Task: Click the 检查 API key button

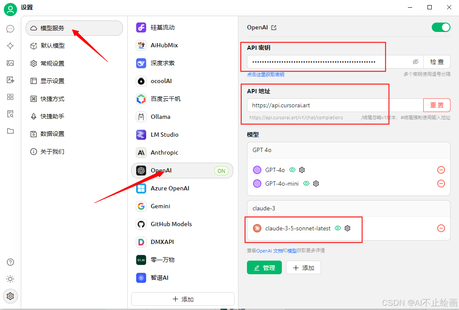Action: click(437, 62)
